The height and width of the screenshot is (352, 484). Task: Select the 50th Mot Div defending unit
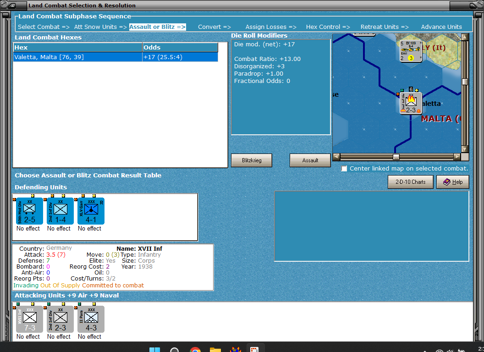pyautogui.click(x=29, y=211)
